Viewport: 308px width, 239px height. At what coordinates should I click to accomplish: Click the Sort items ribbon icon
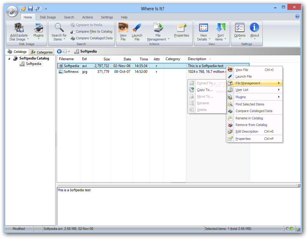221,27
